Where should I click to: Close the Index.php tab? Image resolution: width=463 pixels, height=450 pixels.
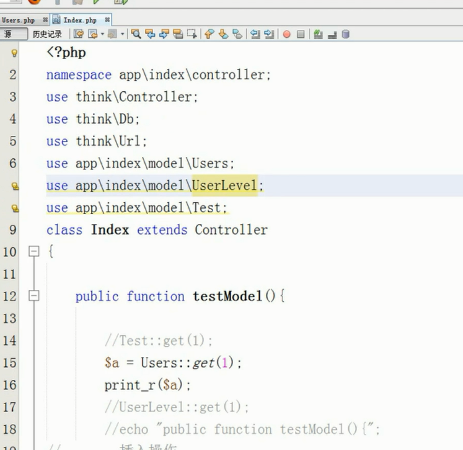click(x=107, y=20)
